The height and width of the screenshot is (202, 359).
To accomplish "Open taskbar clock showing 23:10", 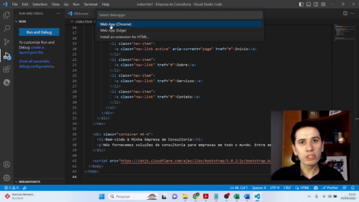I will click(348, 196).
